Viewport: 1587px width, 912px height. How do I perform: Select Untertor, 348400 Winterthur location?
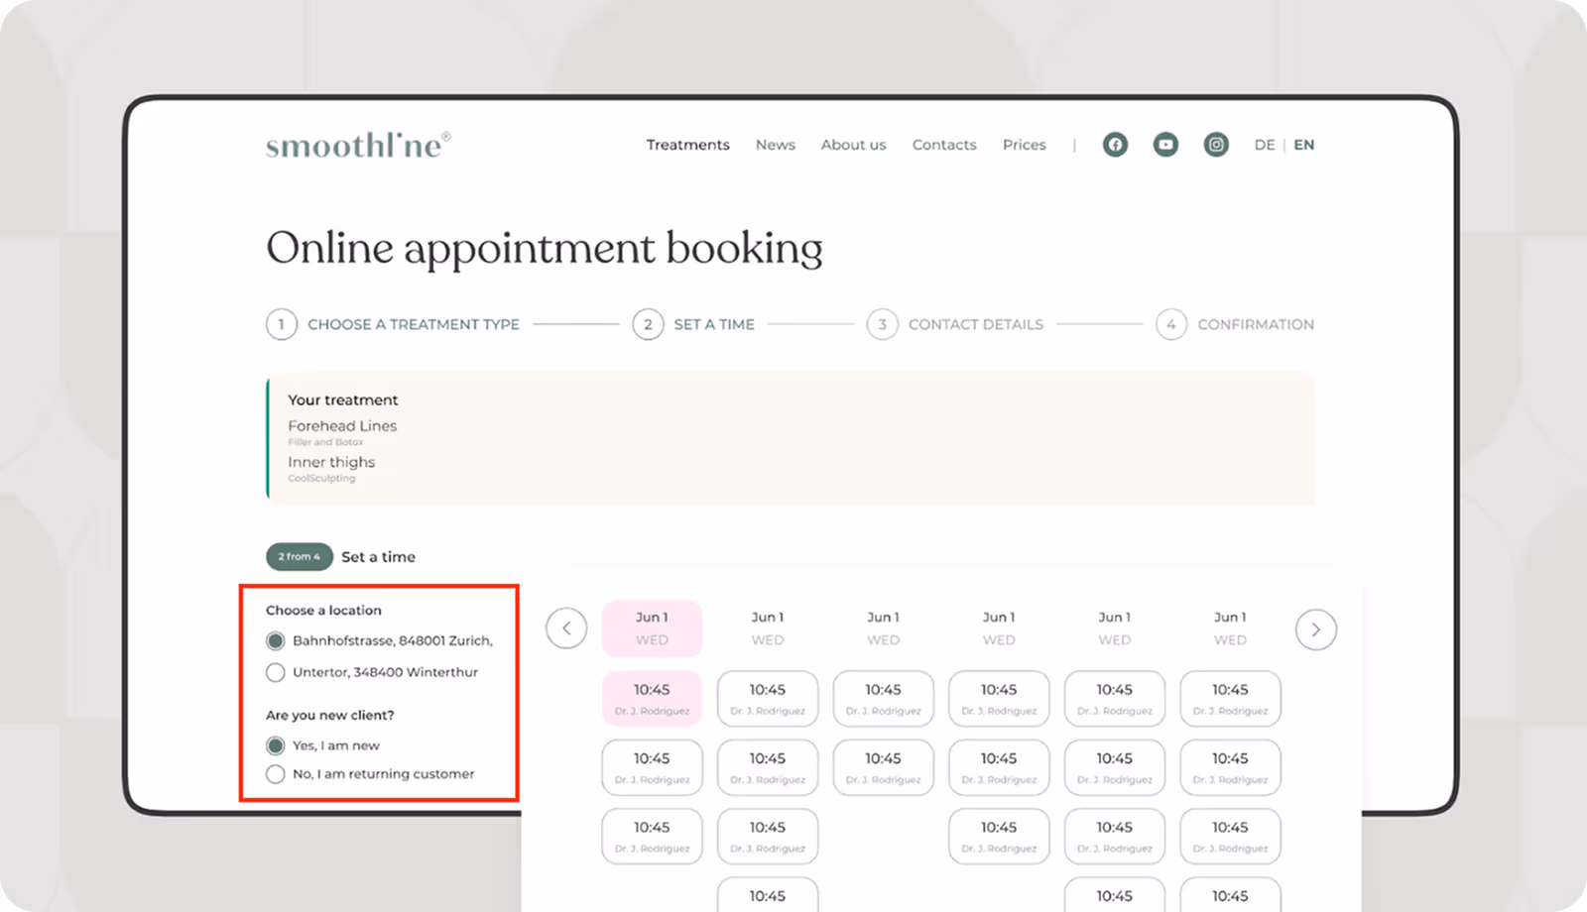pyautogui.click(x=275, y=672)
